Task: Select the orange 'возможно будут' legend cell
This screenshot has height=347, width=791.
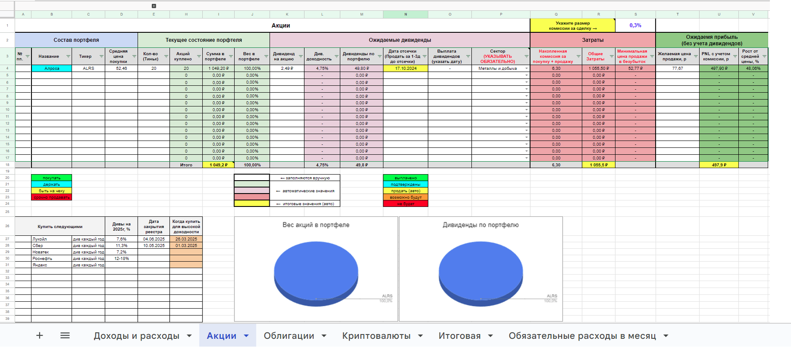Action: pyautogui.click(x=406, y=197)
